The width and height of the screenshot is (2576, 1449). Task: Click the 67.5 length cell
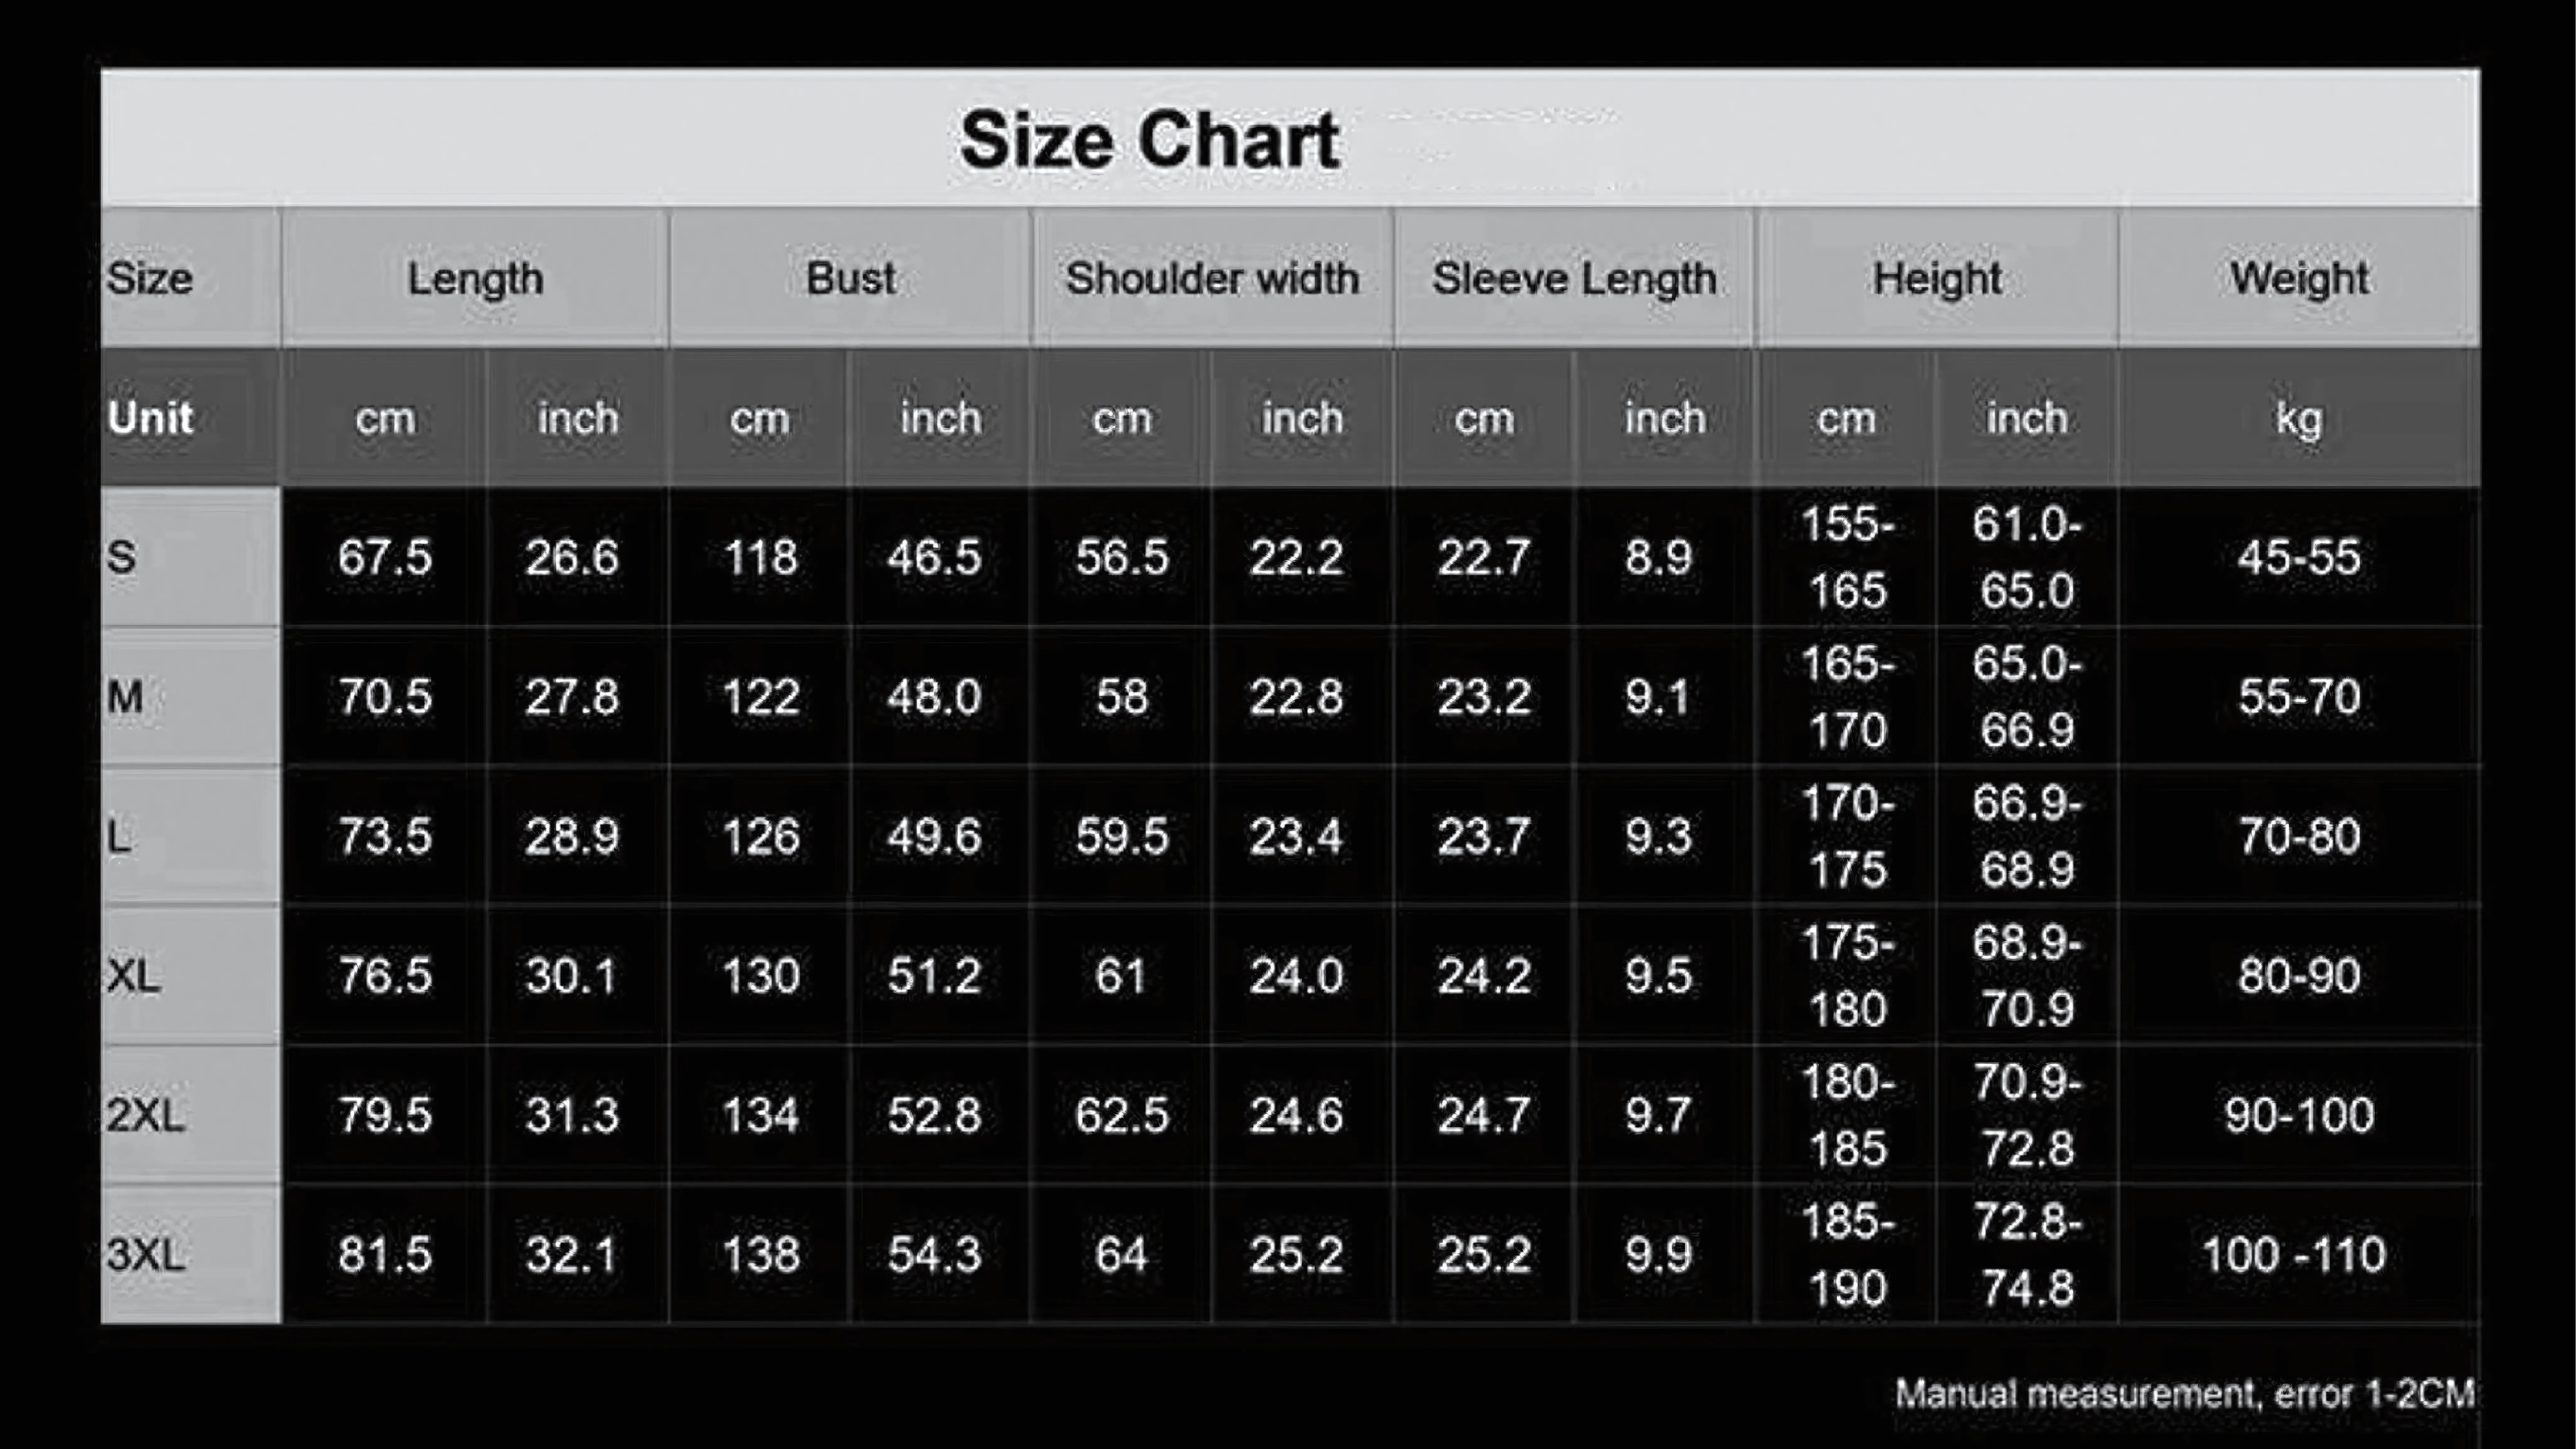pos(385,557)
